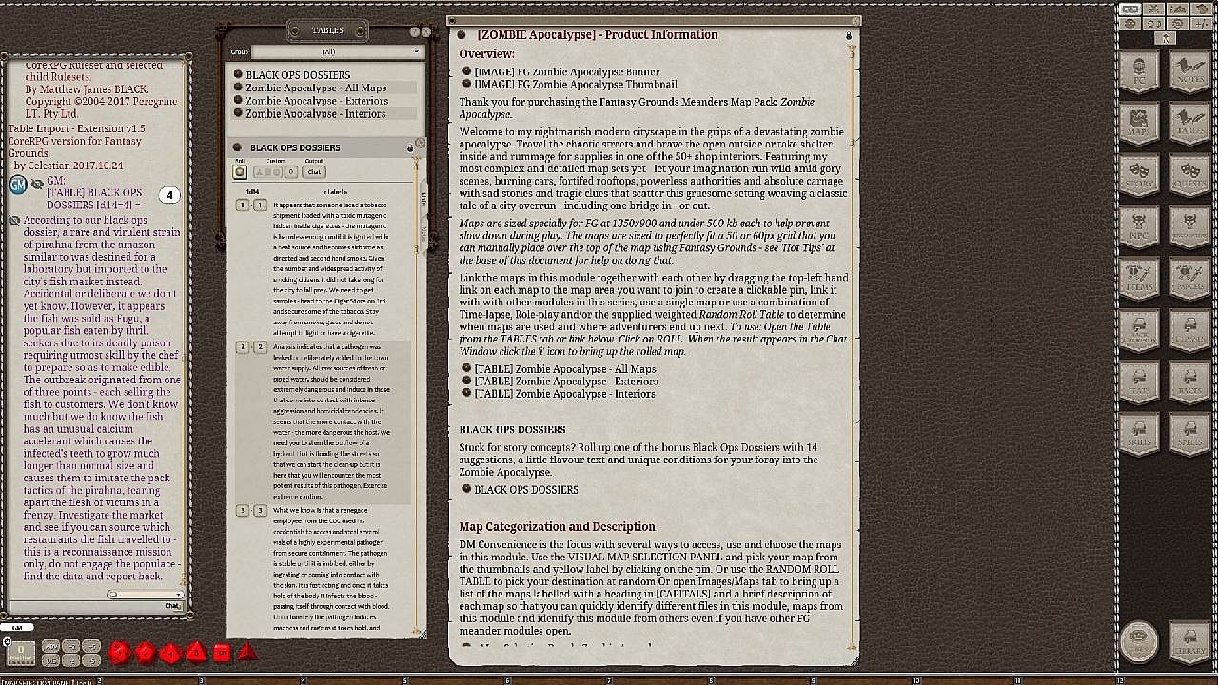This screenshot has width=1218, height=685.
Task: Open the Skills sidebar panel
Action: [x=1138, y=432]
